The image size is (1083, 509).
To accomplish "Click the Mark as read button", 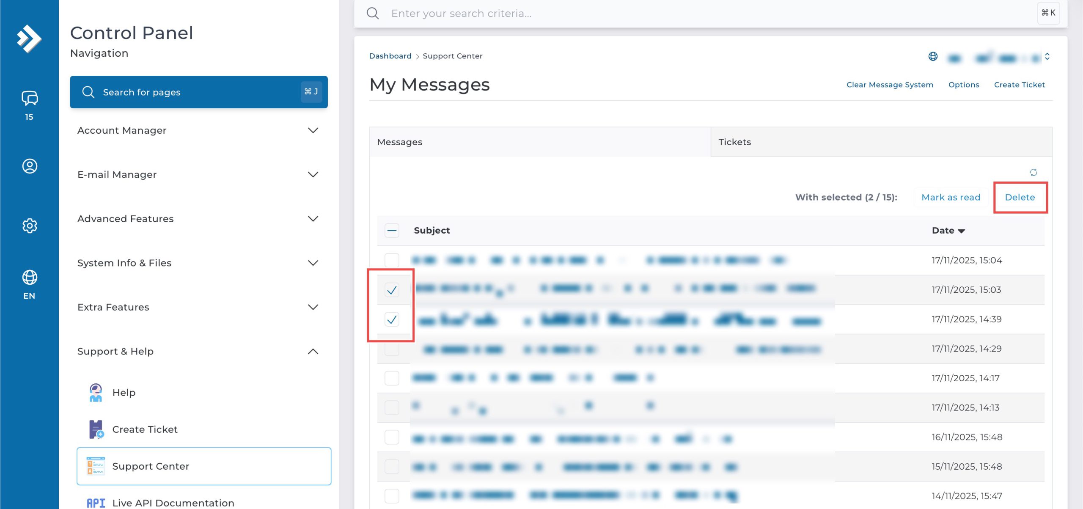I will point(951,198).
